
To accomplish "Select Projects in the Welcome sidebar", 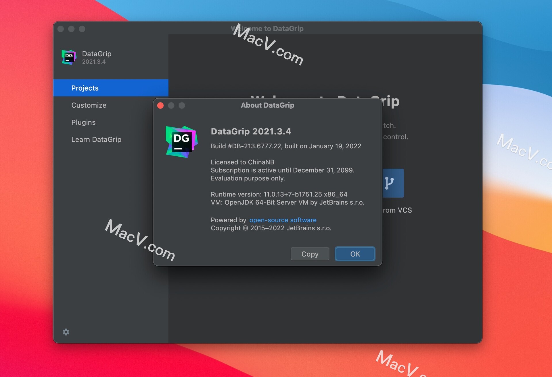I will pos(111,88).
